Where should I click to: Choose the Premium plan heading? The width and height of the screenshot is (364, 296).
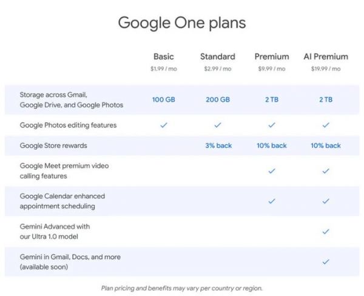[271, 57]
